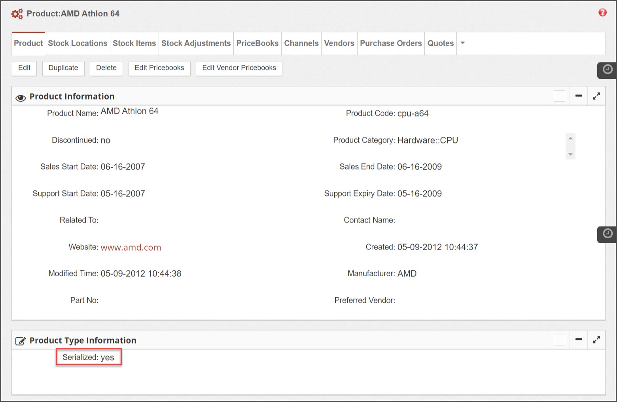617x402 pixels.
Task: Open the Vendors tab
Action: (339, 43)
